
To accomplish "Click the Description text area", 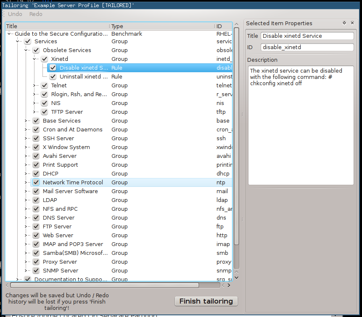I will click(301, 125).
